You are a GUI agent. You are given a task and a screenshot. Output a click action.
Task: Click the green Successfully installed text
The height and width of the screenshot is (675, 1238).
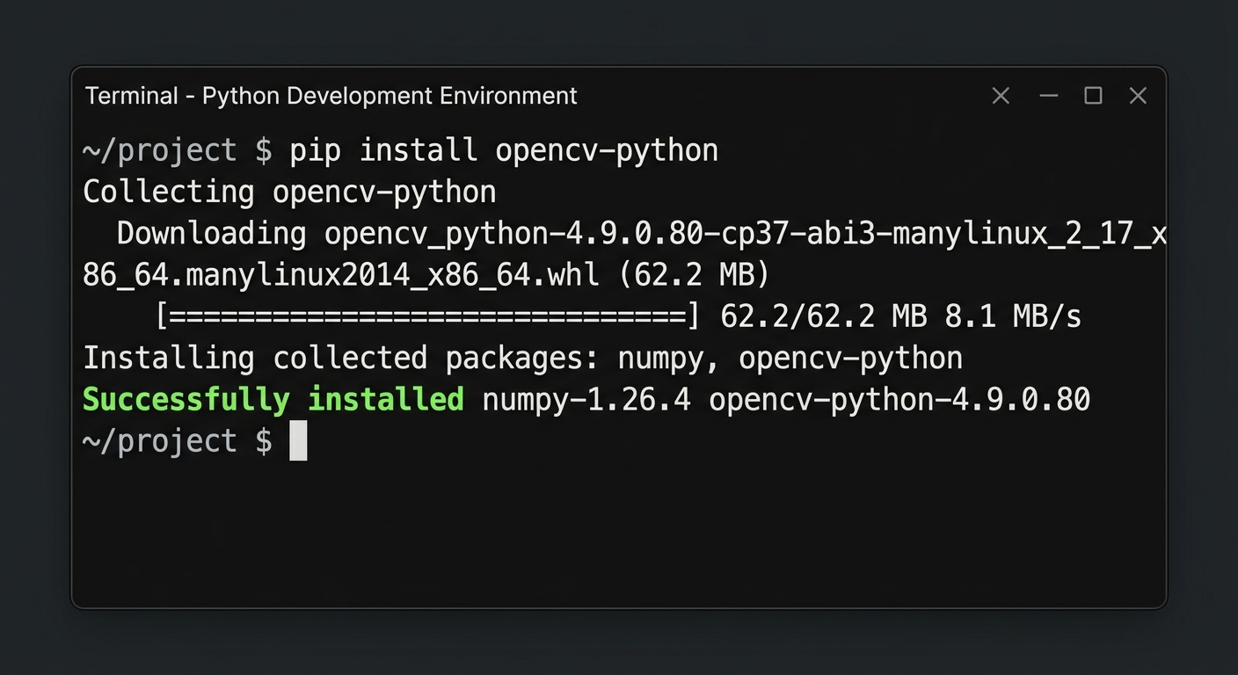(273, 399)
